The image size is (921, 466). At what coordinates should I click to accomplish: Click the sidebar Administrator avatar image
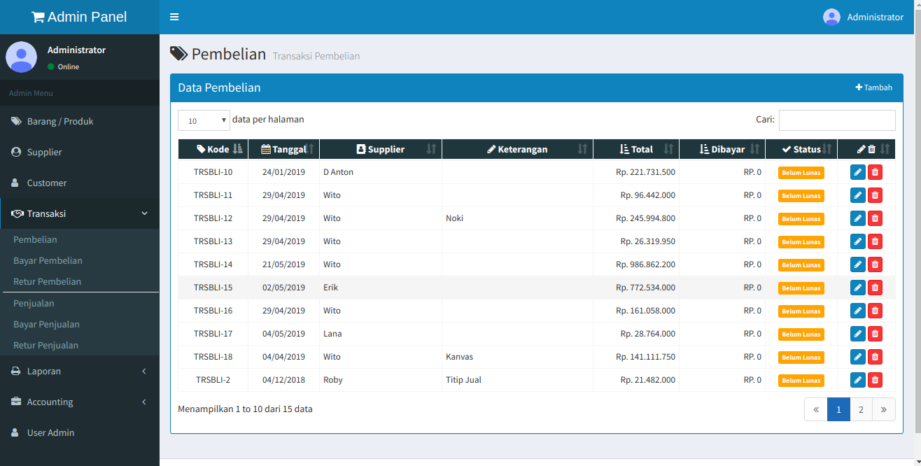(x=22, y=57)
